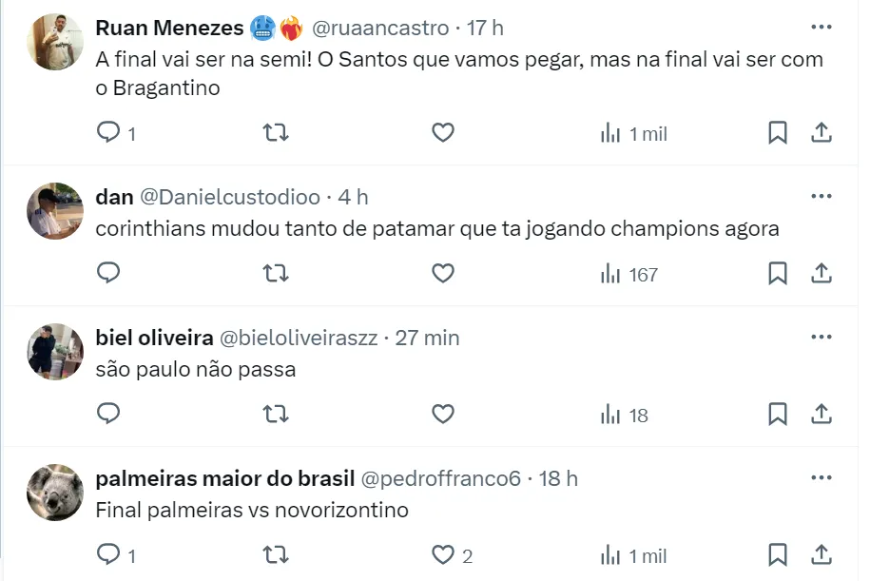Screen dimensions: 870x581
Task: Like biel oliveira's tweet
Action: point(443,414)
